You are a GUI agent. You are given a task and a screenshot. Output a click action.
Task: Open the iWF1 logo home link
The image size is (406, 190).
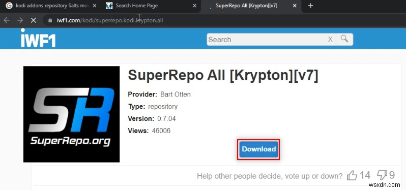pyautogui.click(x=38, y=38)
